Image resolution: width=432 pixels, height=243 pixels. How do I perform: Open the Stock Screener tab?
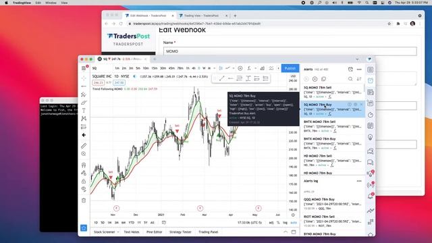(x=105, y=232)
